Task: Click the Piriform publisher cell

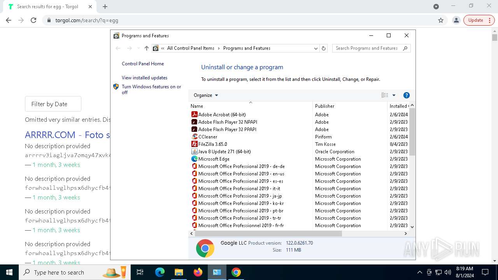Action: pyautogui.click(x=323, y=137)
